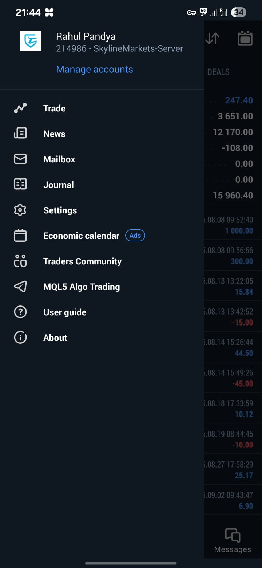This screenshot has height=568, width=262.
Task: Open the News icon in drawer
Action: 20,134
